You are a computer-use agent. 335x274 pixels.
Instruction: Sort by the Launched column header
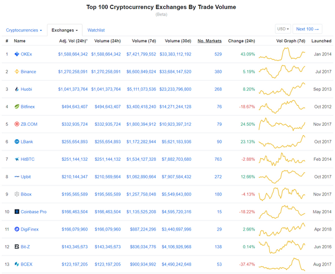[321, 41]
